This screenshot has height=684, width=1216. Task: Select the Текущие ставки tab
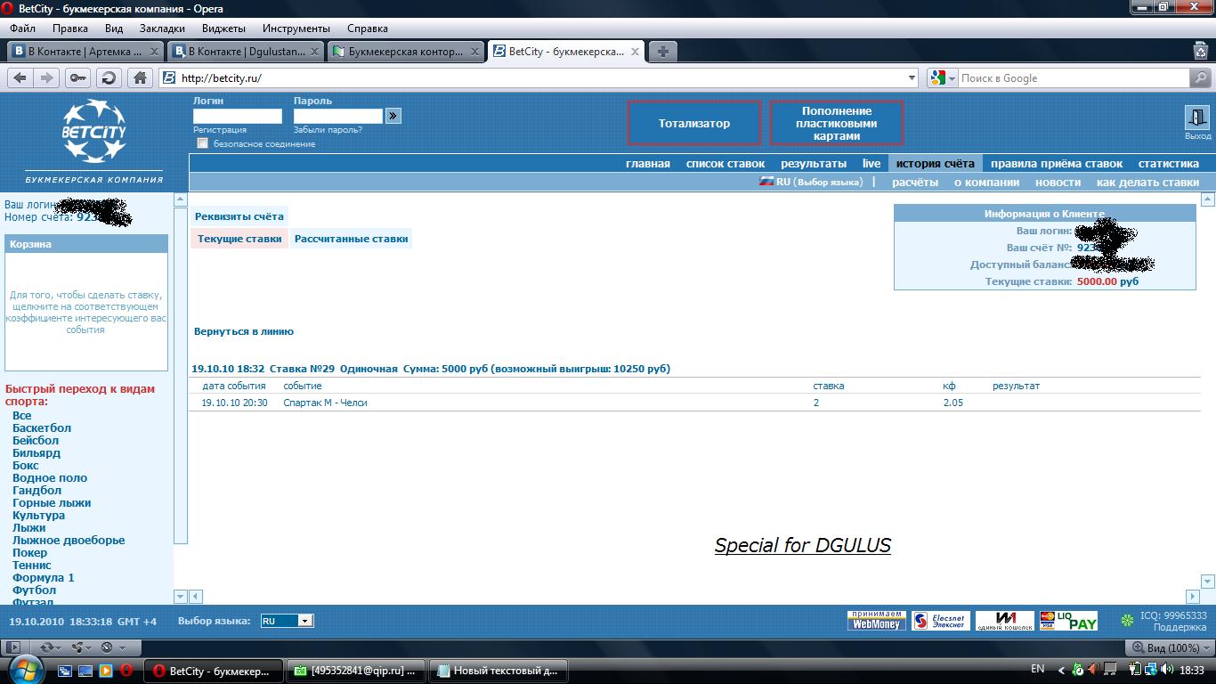239,239
